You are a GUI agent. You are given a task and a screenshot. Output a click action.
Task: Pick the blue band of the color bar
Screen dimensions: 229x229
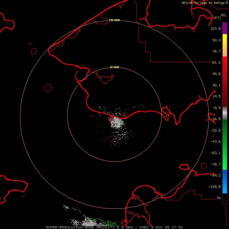225,181
